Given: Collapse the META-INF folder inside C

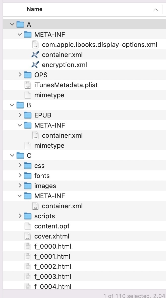Looking at the screenshot, I should 20,196.
